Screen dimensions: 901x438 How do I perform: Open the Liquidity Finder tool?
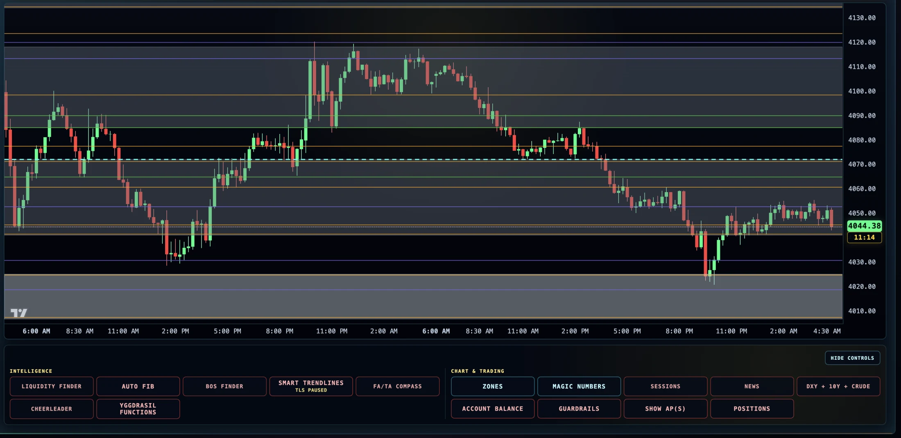52,386
